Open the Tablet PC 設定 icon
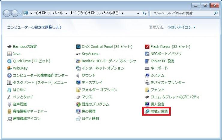The image size is (222, 140). click(x=147, y=61)
